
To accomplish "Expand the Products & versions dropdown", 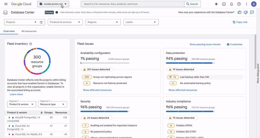I will click(x=65, y=22).
